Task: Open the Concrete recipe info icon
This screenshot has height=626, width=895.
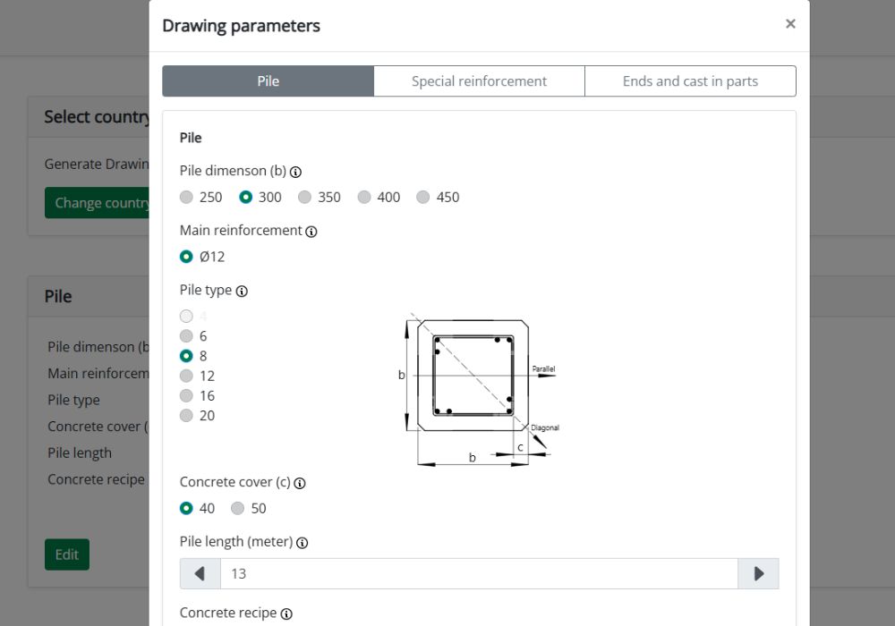Action: (x=287, y=614)
